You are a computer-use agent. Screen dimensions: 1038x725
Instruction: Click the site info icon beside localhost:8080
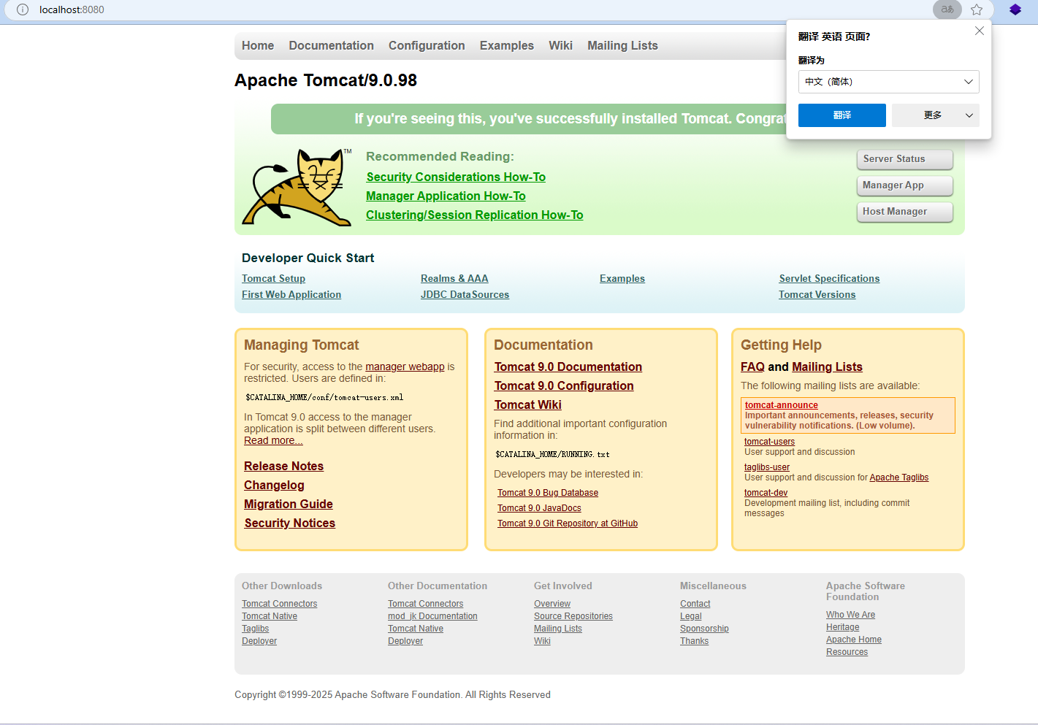pyautogui.click(x=23, y=9)
